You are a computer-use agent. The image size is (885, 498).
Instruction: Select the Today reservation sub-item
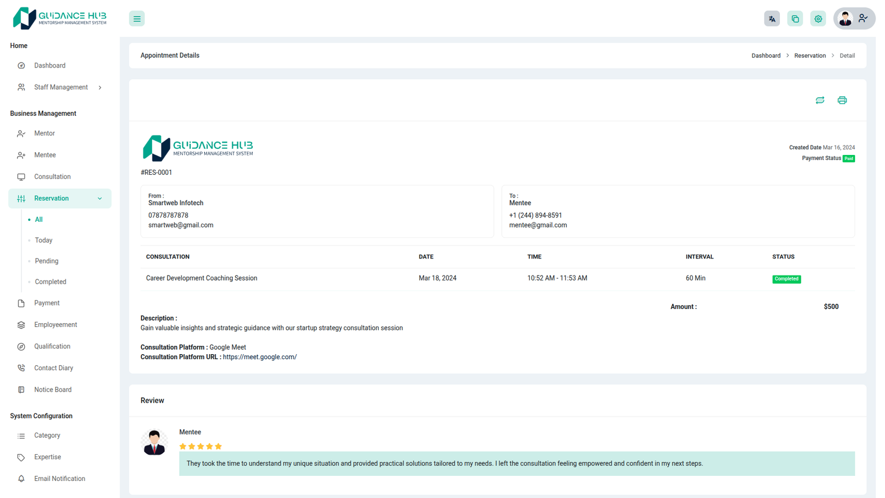[44, 240]
